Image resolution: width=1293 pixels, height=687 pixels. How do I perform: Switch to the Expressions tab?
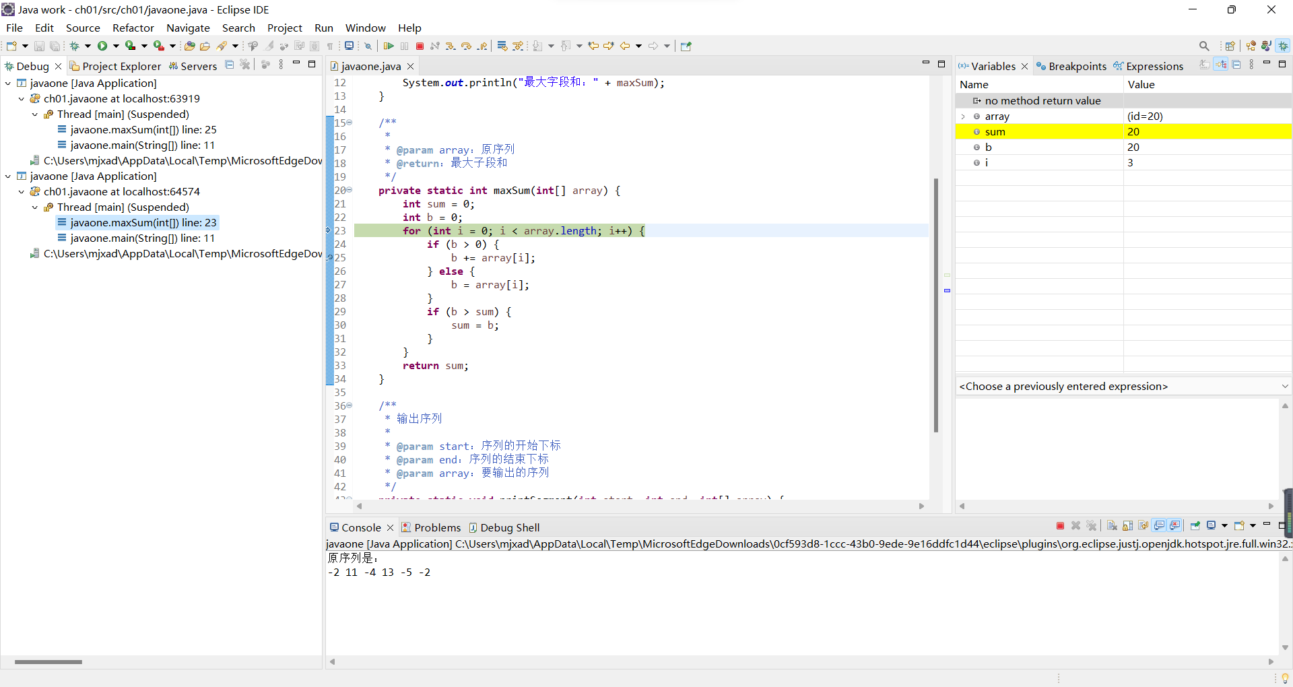[x=1148, y=66]
